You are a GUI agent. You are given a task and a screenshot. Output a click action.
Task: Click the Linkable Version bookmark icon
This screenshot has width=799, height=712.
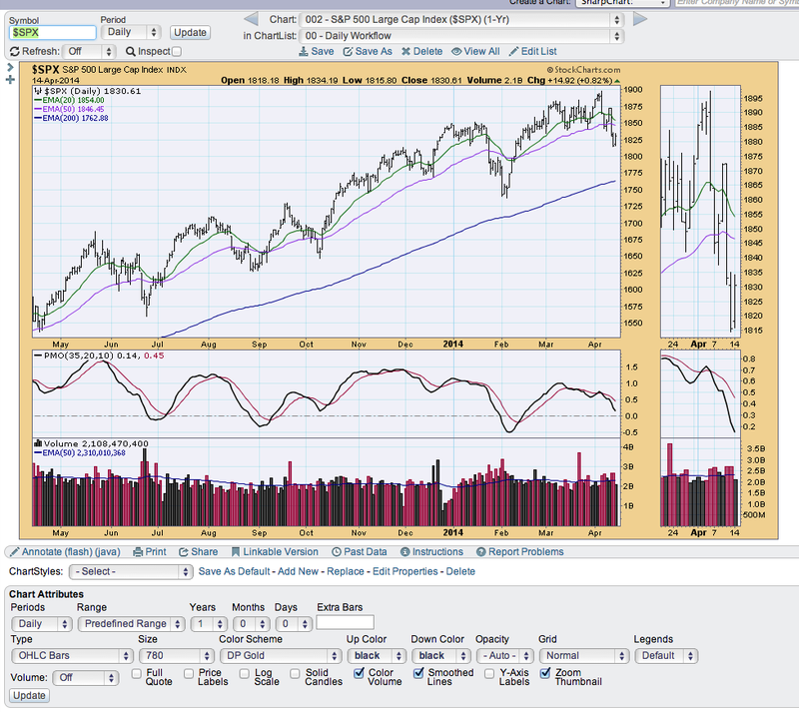(236, 552)
